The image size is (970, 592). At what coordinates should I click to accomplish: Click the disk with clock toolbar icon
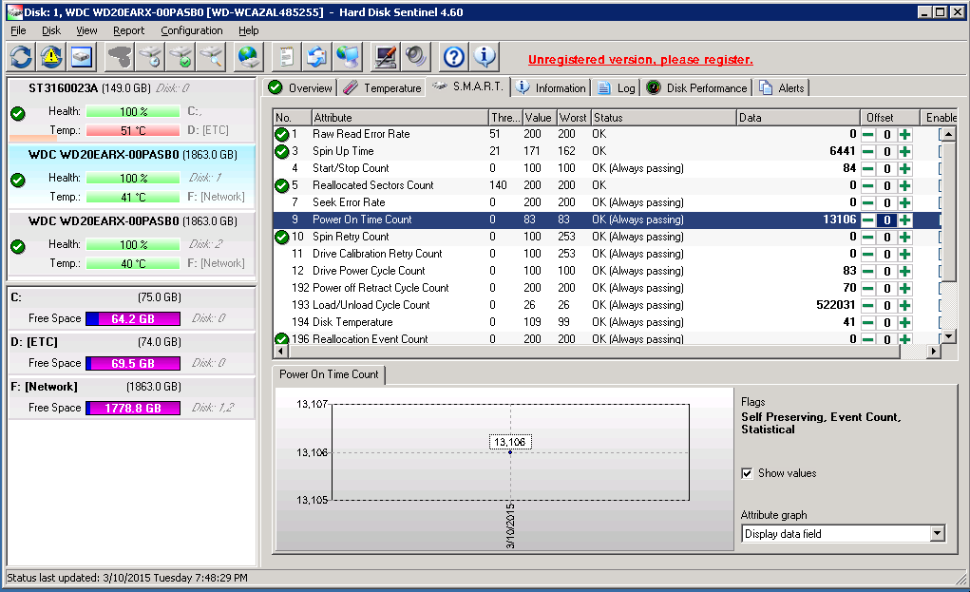pos(150,58)
